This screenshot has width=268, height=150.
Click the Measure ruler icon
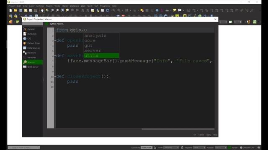coord(167,10)
